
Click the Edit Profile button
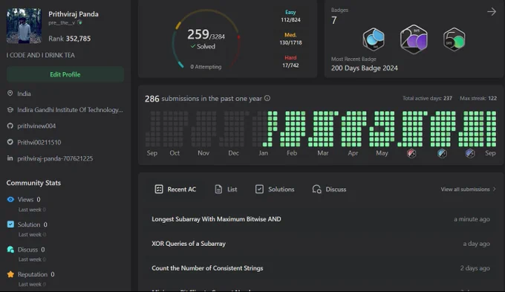pyautogui.click(x=65, y=74)
